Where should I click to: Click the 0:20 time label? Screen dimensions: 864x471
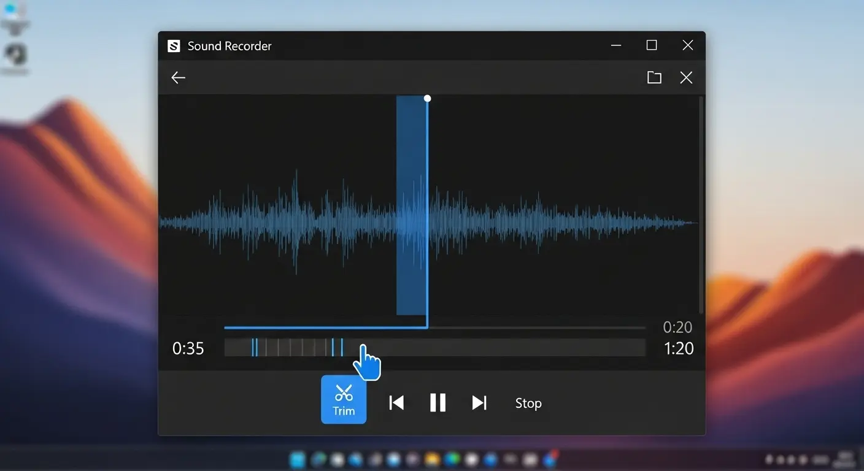point(677,327)
